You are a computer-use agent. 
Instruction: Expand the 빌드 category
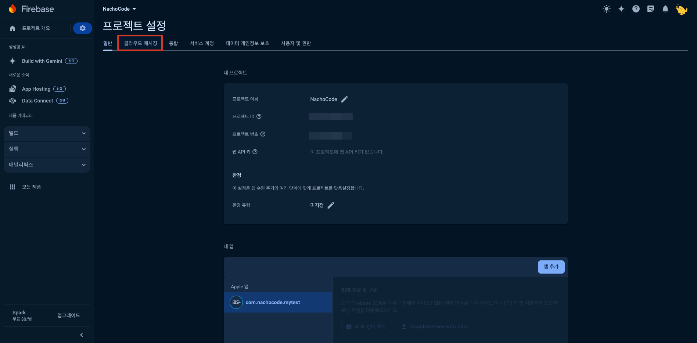[x=47, y=133]
